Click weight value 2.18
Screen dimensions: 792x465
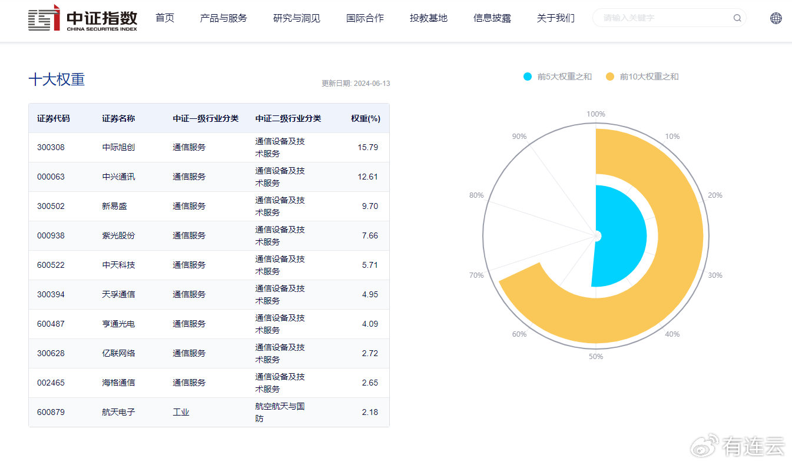(370, 412)
